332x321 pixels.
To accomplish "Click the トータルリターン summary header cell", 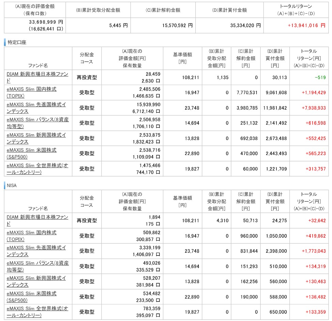I will (296, 10).
